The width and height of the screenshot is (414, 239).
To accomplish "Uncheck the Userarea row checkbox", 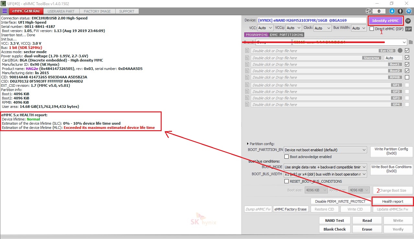I will click(x=407, y=58).
